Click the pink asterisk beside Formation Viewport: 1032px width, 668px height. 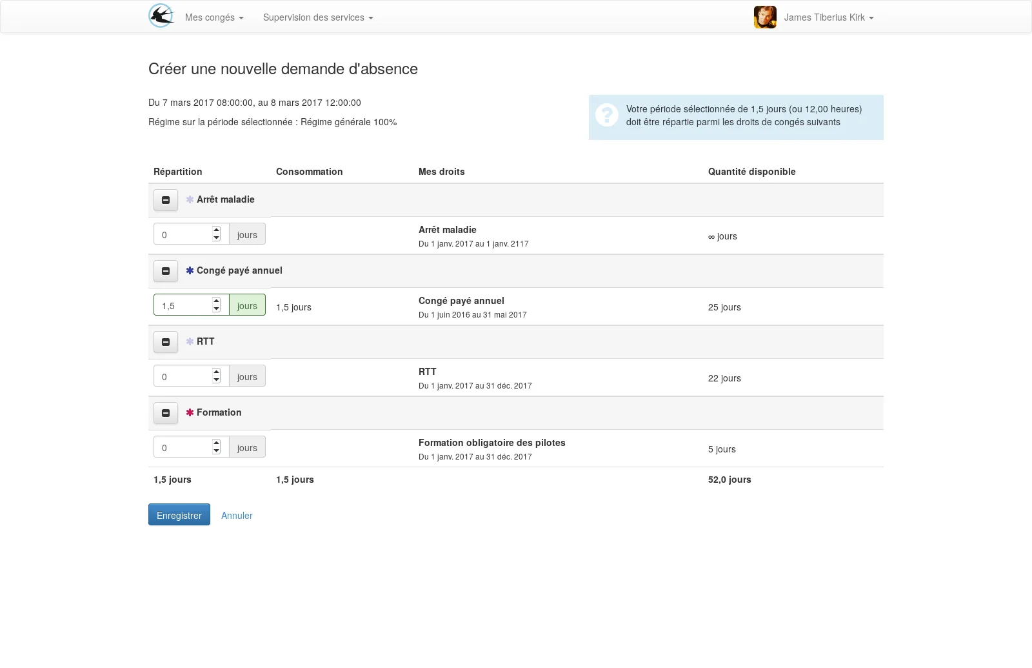(190, 412)
